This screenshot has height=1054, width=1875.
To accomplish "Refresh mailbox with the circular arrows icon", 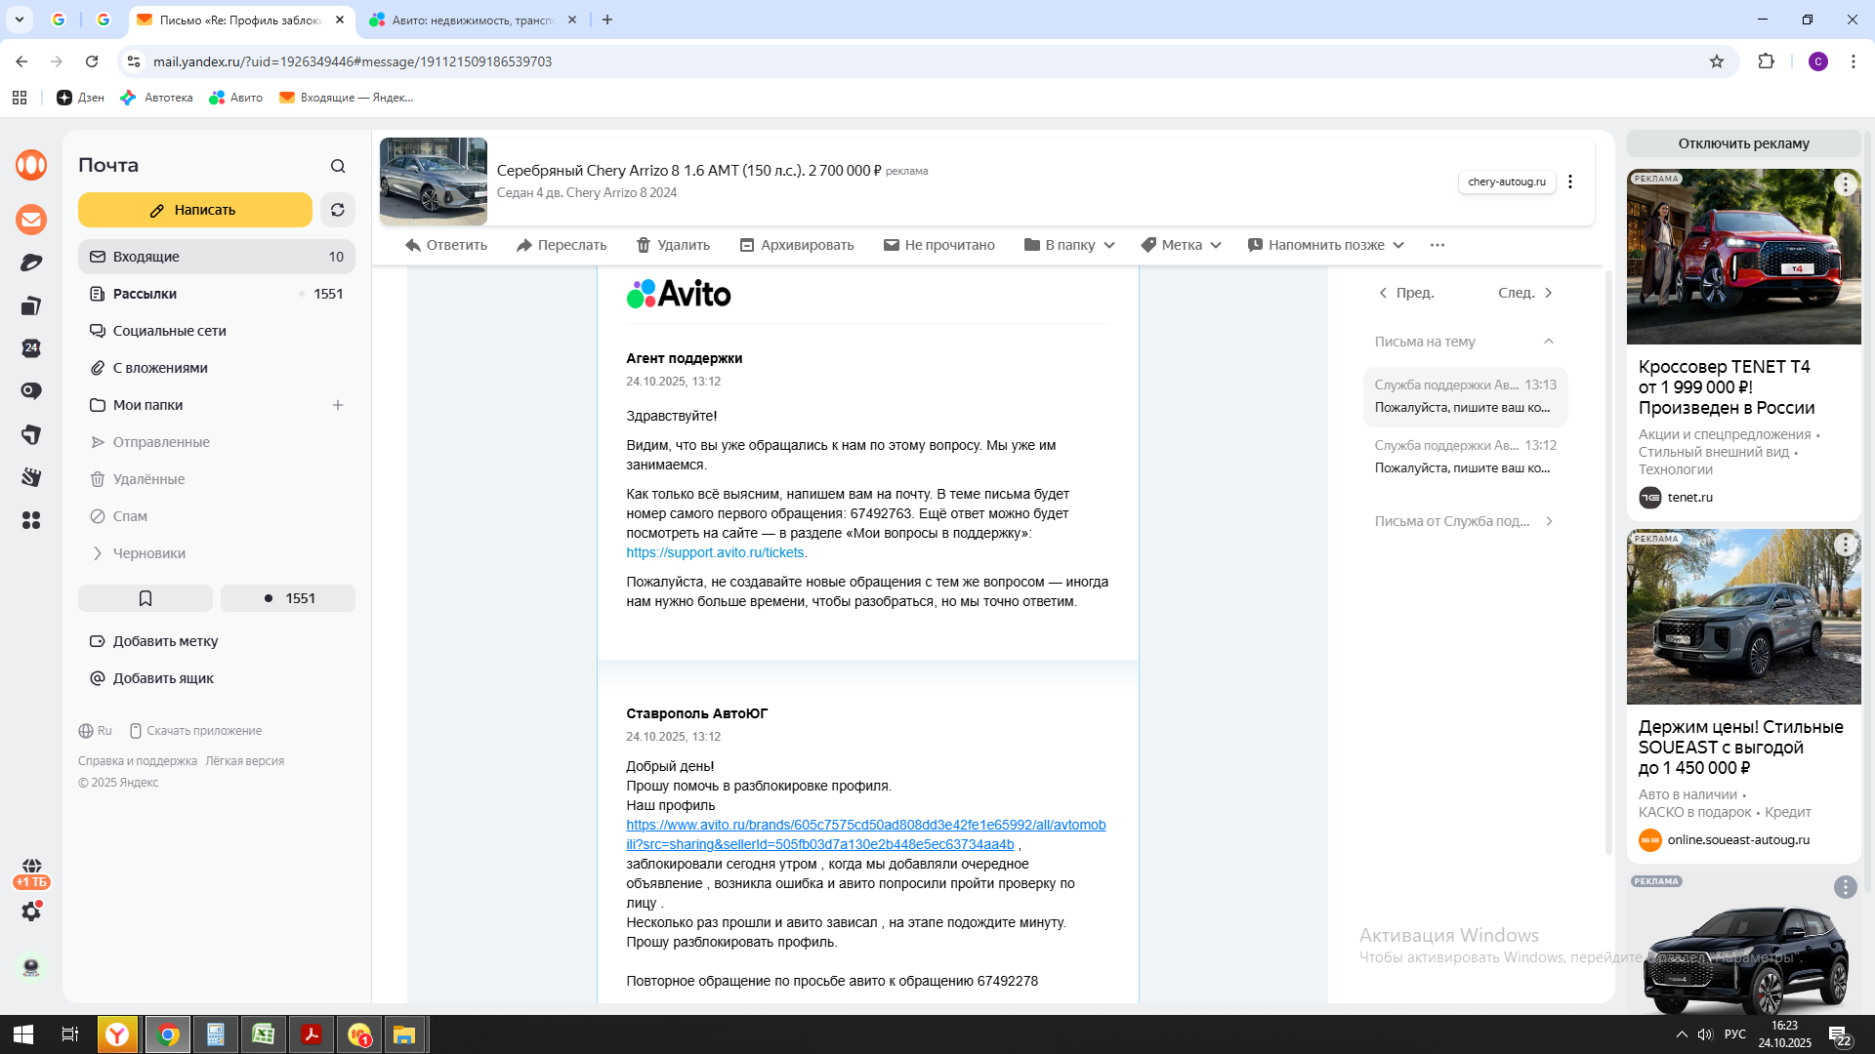I will pyautogui.click(x=338, y=210).
